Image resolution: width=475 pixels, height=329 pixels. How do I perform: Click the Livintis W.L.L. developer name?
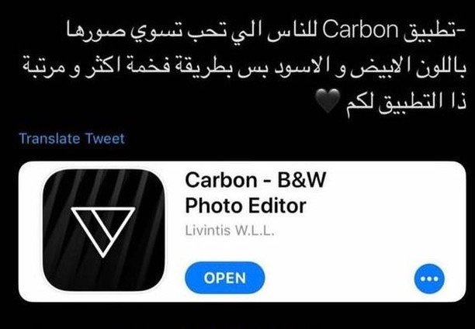[230, 231]
